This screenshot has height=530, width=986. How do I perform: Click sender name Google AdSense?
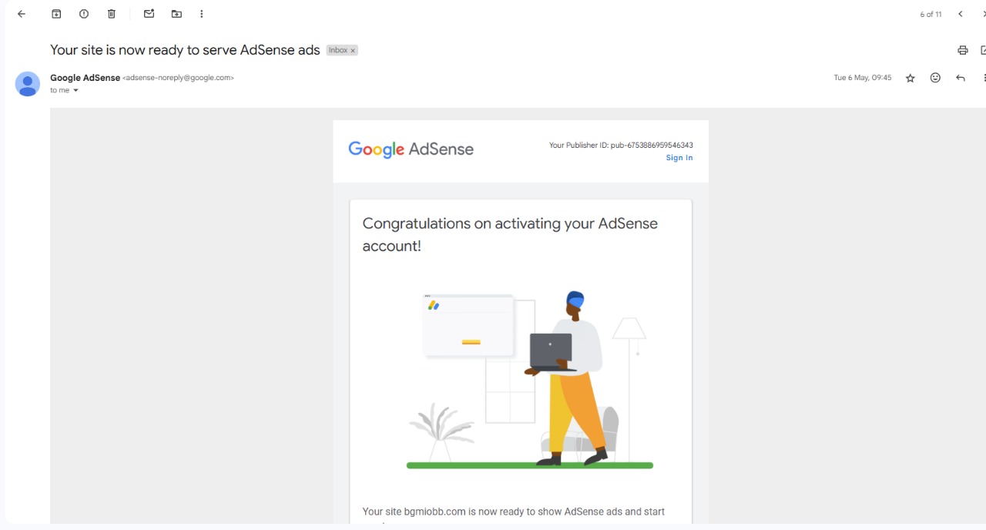85,78
